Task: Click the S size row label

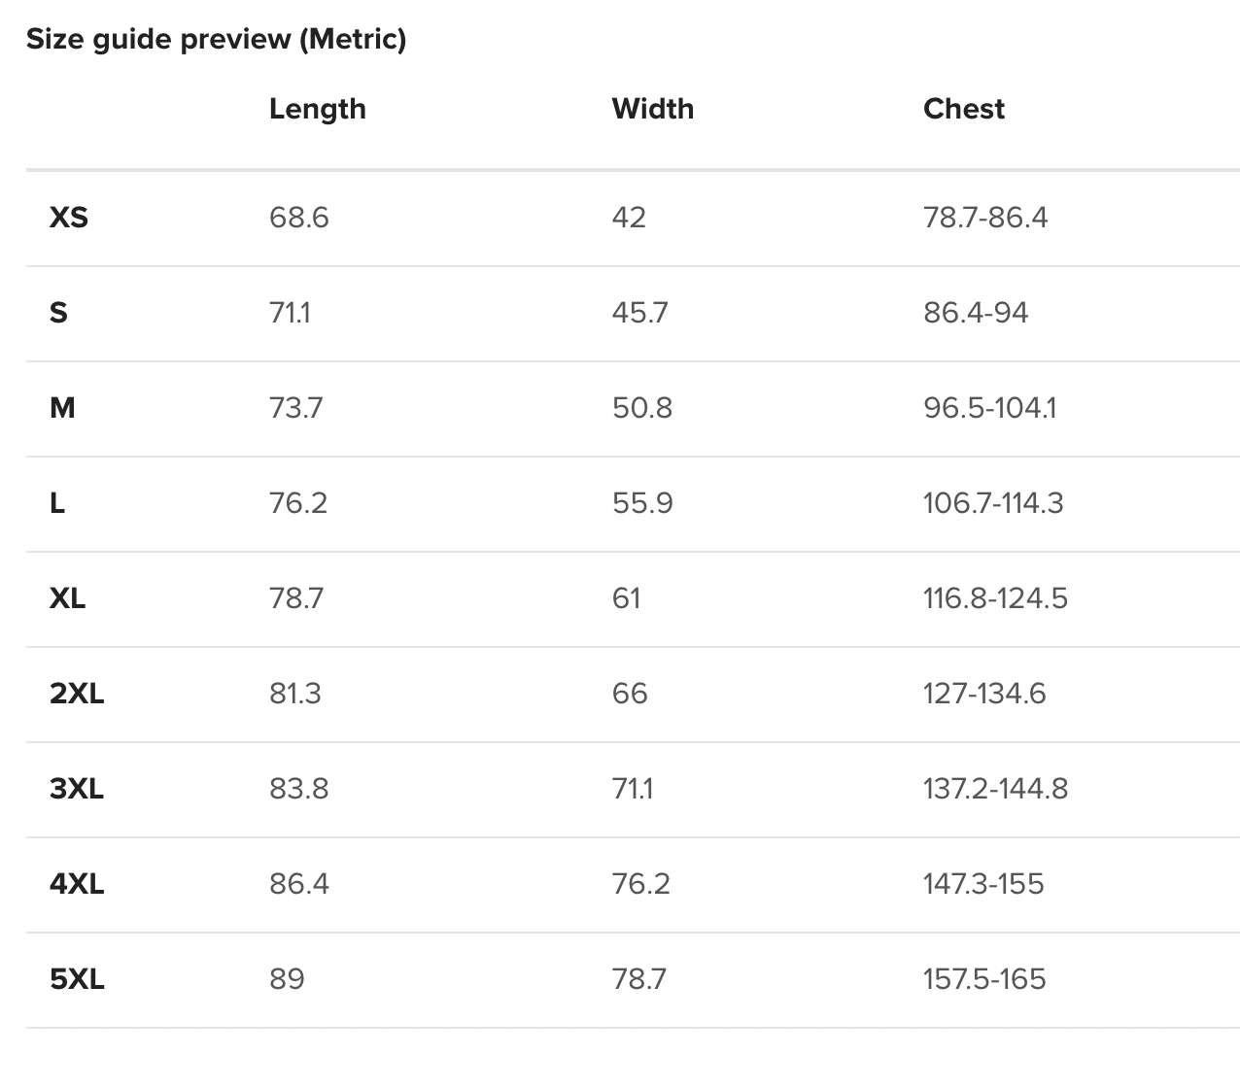Action: (58, 313)
